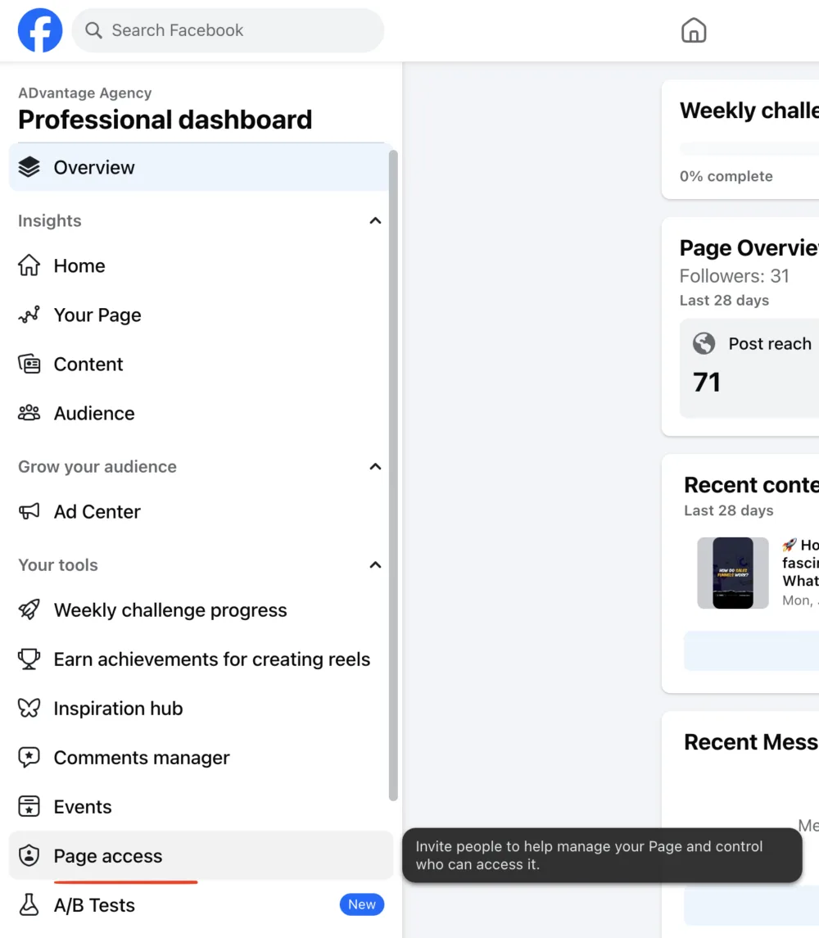Click the Overview layers icon
Image resolution: width=819 pixels, height=938 pixels.
pos(29,167)
